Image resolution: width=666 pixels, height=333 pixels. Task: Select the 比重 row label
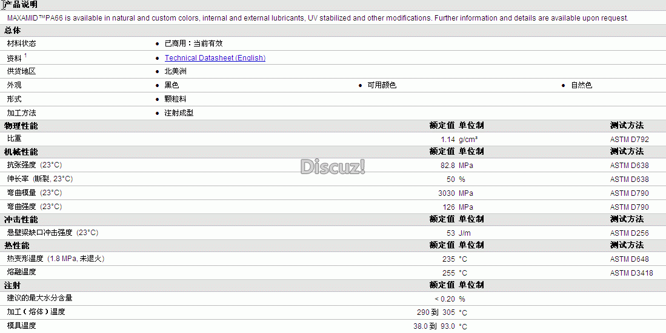point(14,138)
